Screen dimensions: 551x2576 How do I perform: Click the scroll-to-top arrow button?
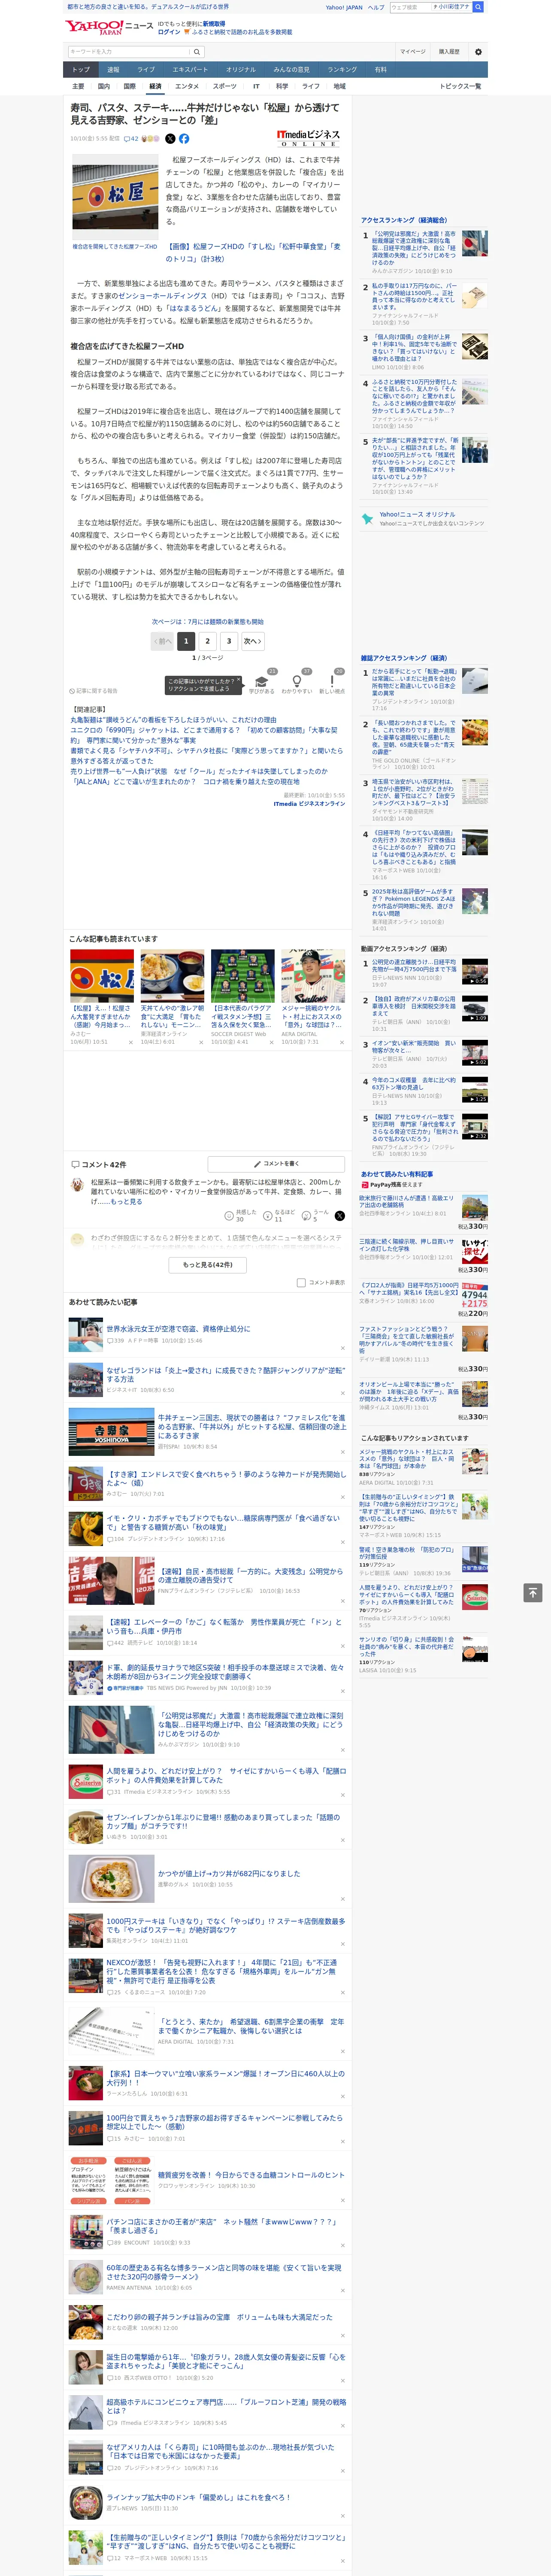point(533,1592)
